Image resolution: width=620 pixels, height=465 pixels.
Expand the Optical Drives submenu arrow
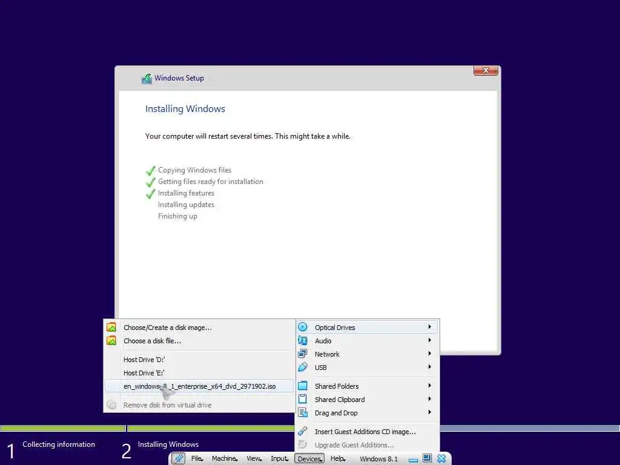click(429, 327)
